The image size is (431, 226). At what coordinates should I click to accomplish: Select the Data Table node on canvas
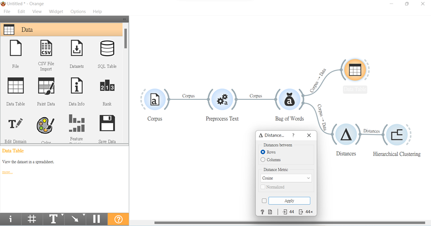pos(355,70)
